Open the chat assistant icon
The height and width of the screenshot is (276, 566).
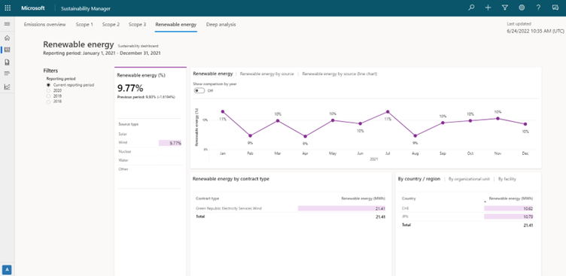pyautogui.click(x=555, y=8)
